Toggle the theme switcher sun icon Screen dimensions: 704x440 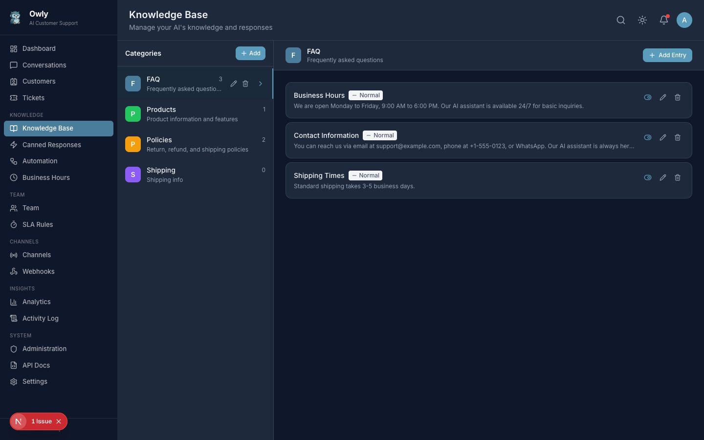coord(642,20)
